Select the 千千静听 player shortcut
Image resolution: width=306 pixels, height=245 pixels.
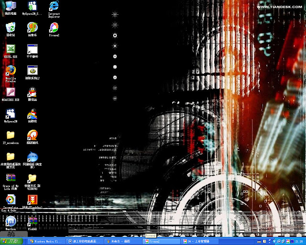click(33, 51)
